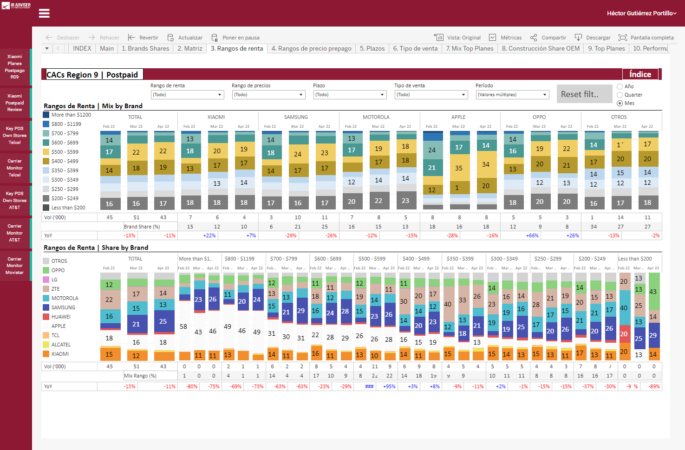Select the Mes radio button
The width and height of the screenshot is (685, 450).
tap(620, 103)
